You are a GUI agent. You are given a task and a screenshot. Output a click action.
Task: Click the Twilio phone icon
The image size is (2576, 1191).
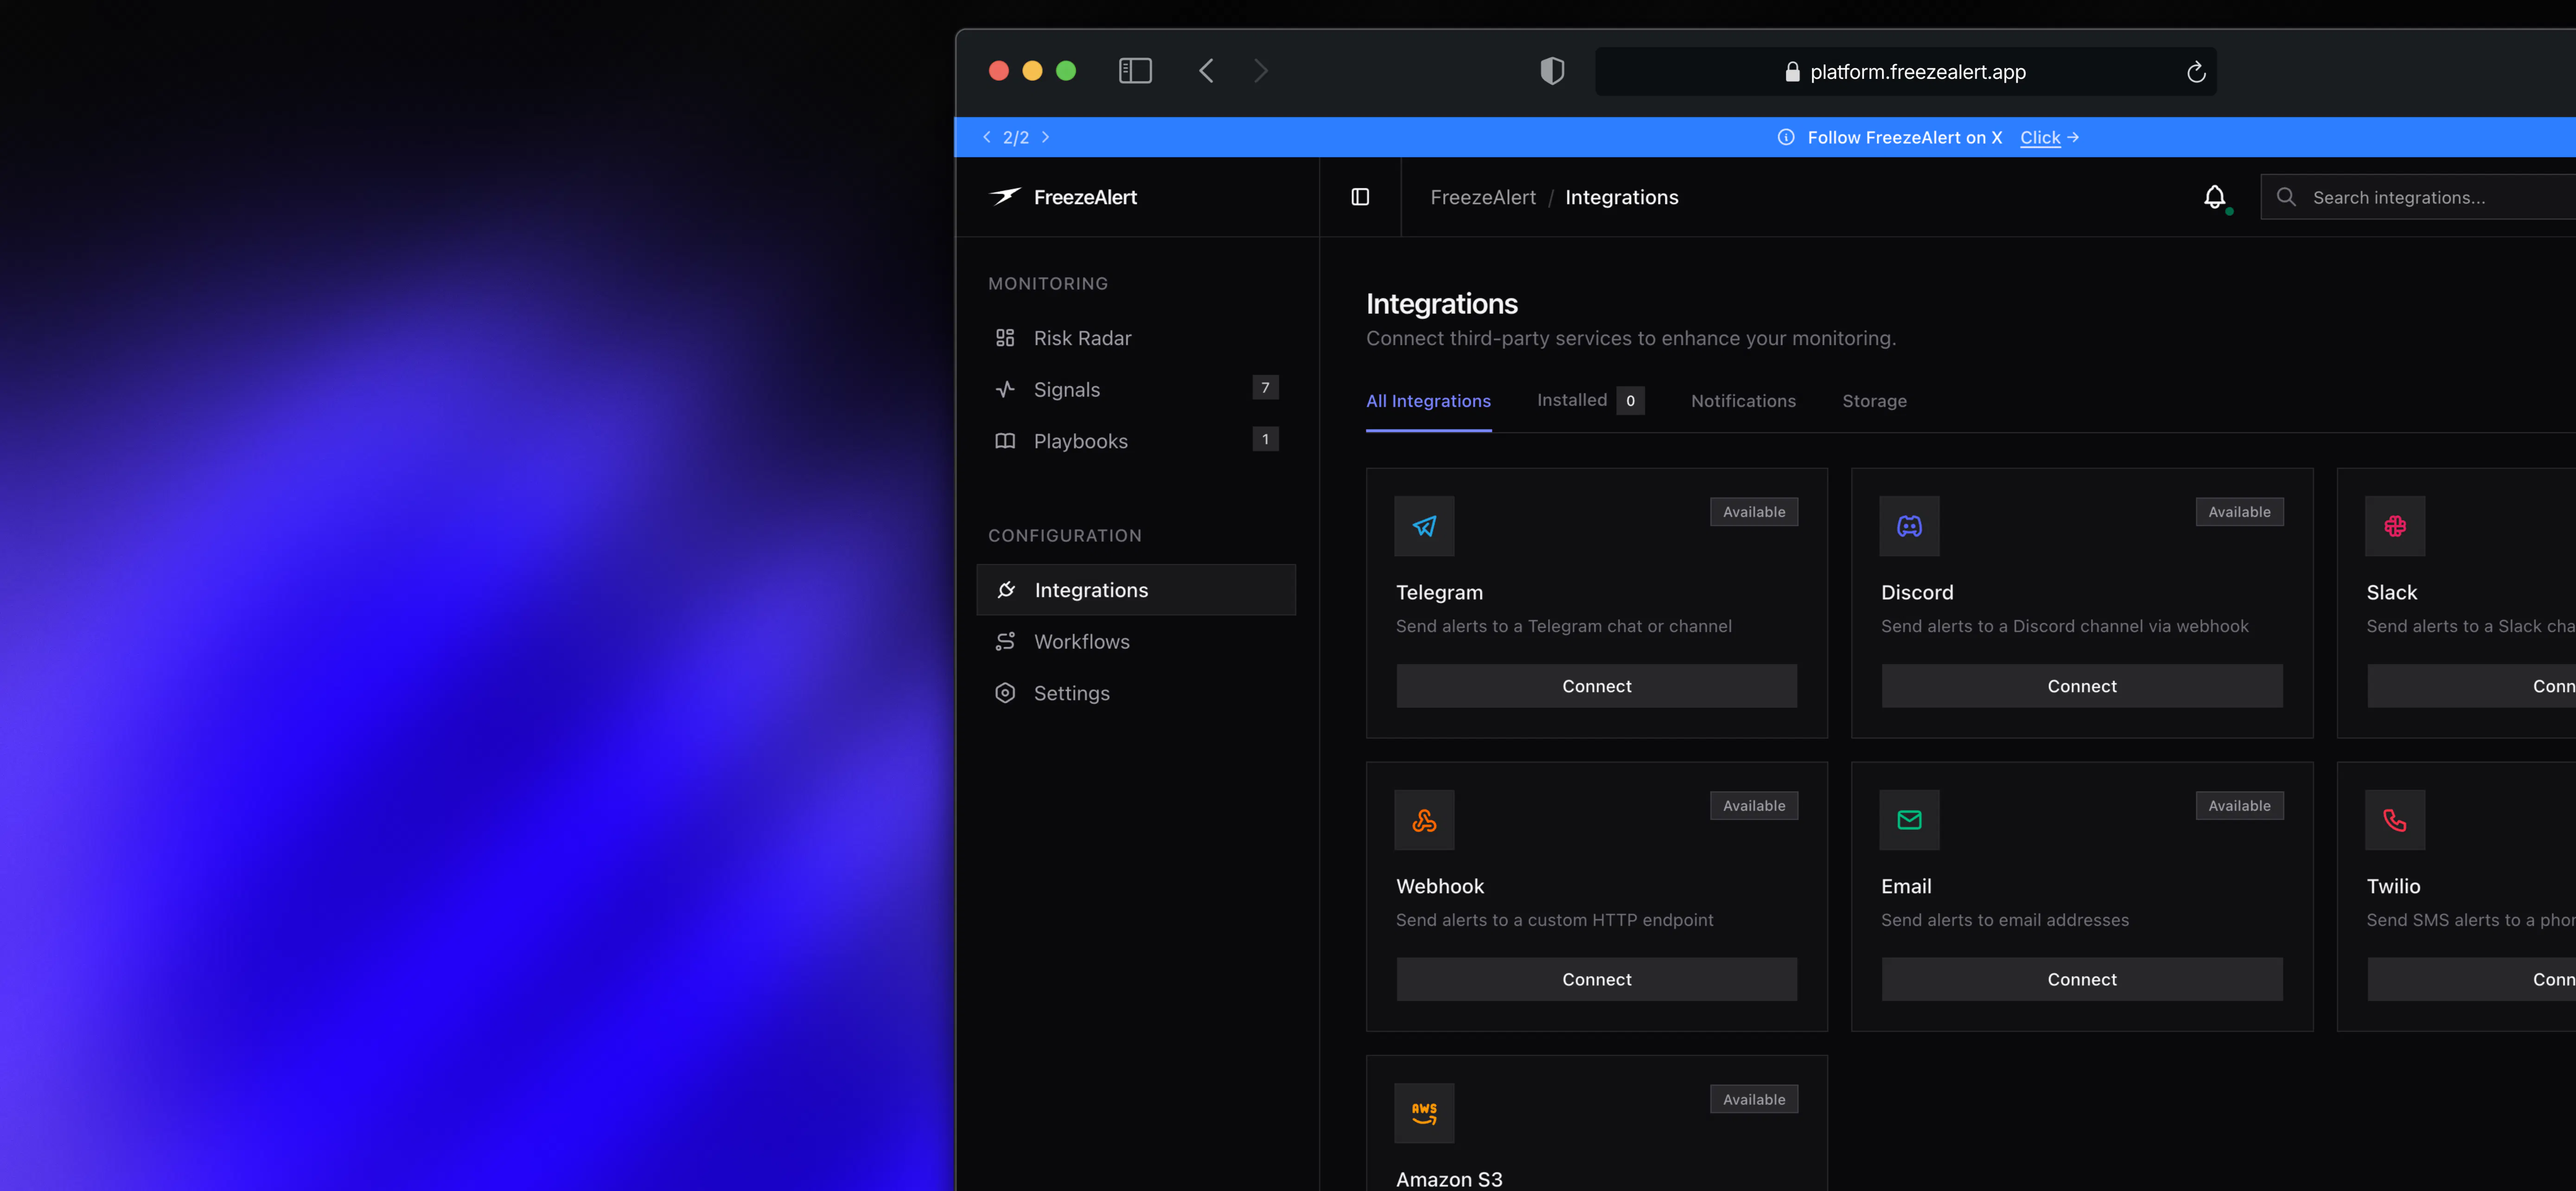(x=2395, y=820)
